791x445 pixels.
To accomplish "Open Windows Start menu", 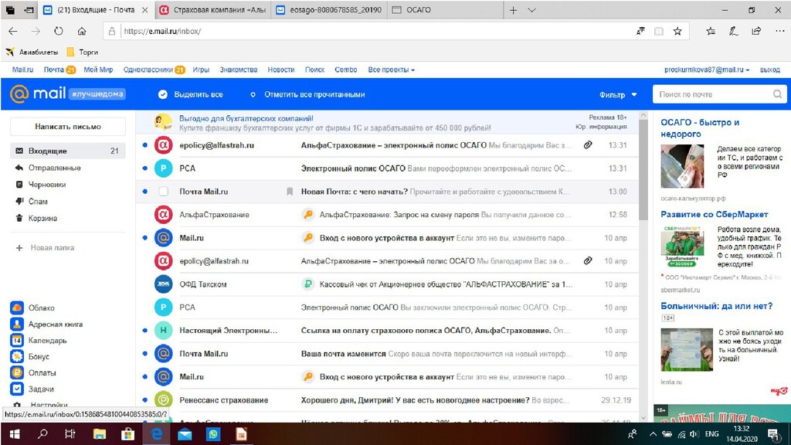I will coord(15,434).
